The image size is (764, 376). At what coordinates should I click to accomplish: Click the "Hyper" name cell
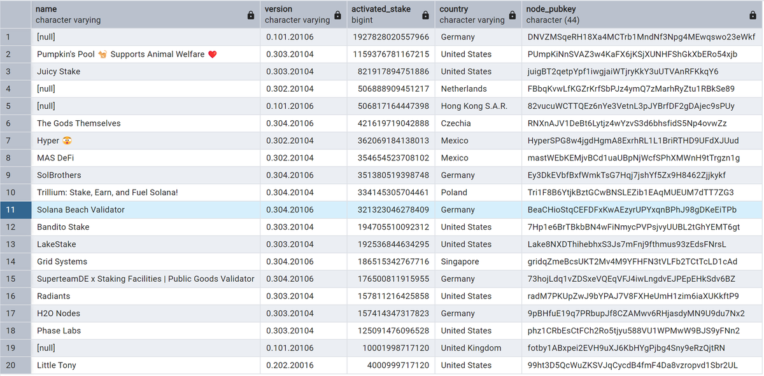[145, 141]
